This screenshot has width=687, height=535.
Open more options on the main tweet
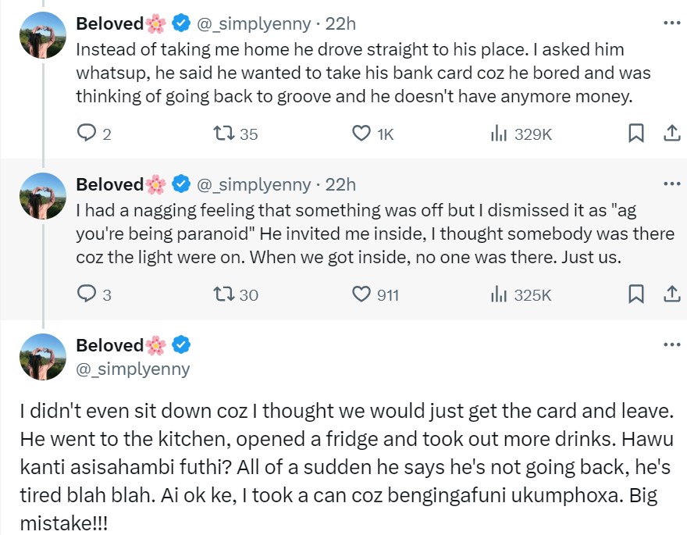click(x=671, y=345)
